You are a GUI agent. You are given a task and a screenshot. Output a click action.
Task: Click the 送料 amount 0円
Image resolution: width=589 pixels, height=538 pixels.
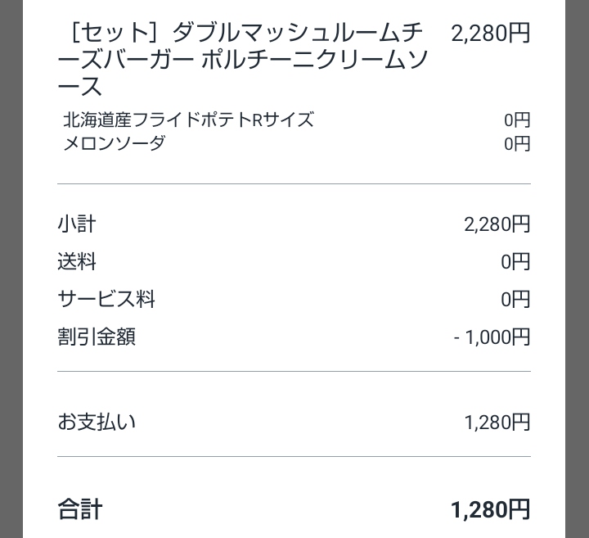pyautogui.click(x=515, y=262)
